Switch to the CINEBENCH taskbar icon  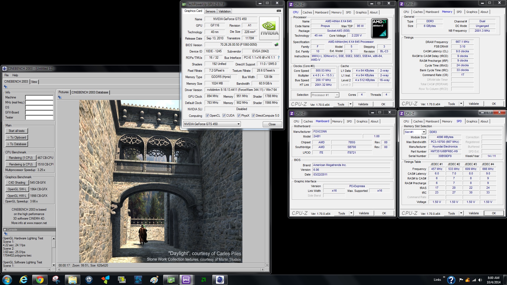tap(220, 280)
